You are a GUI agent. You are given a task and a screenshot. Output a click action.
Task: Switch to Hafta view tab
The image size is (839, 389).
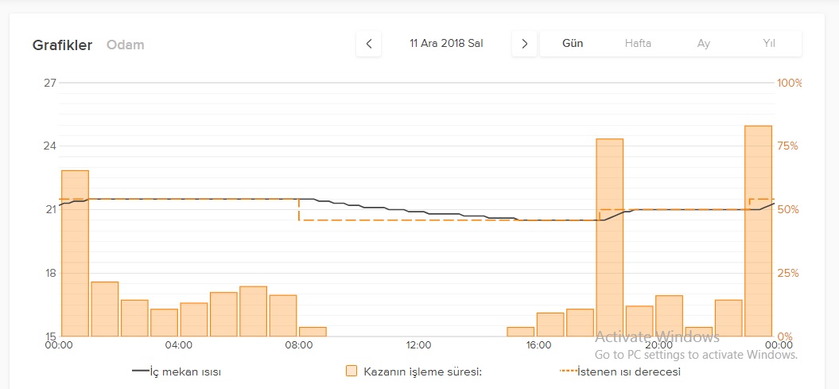click(x=638, y=44)
